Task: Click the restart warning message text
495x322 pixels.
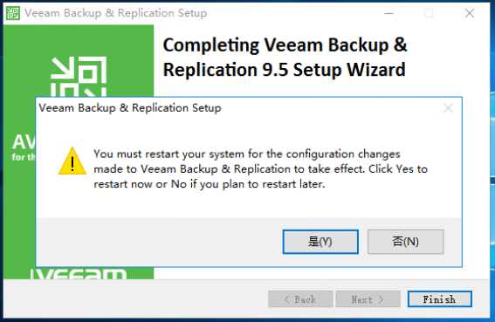Action: (260, 169)
